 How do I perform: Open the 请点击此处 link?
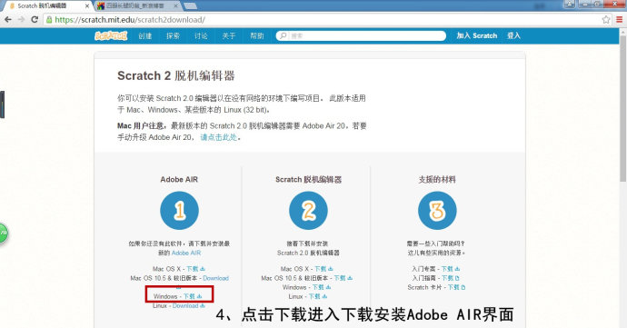[x=219, y=137]
